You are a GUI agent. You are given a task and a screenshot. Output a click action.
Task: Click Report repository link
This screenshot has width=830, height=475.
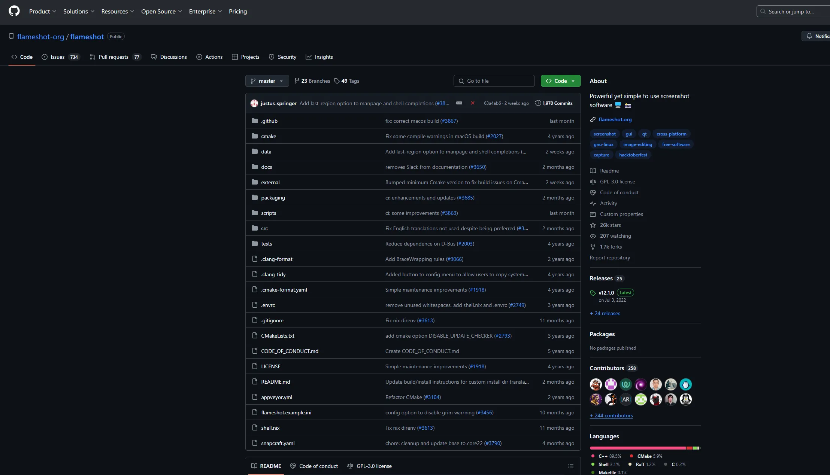point(610,258)
